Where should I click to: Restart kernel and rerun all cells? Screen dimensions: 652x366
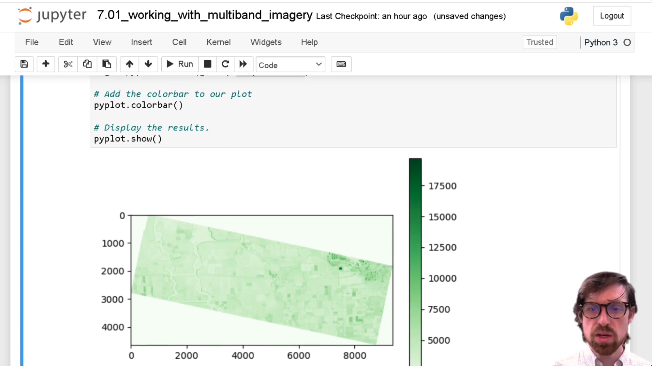243,64
